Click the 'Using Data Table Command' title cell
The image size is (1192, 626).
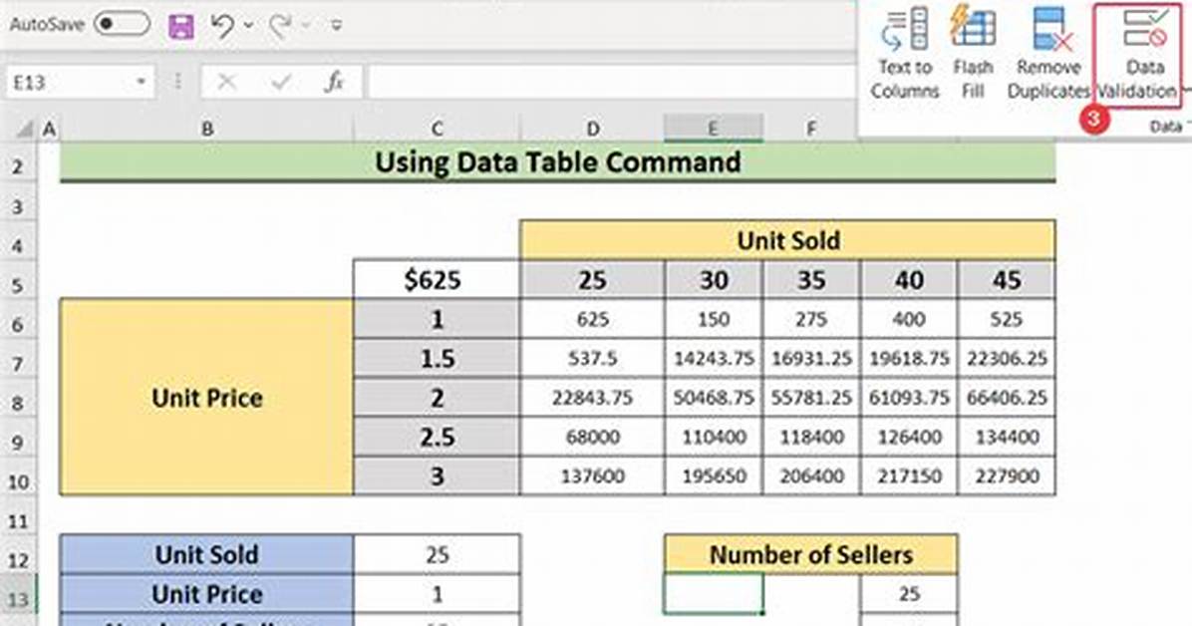557,162
